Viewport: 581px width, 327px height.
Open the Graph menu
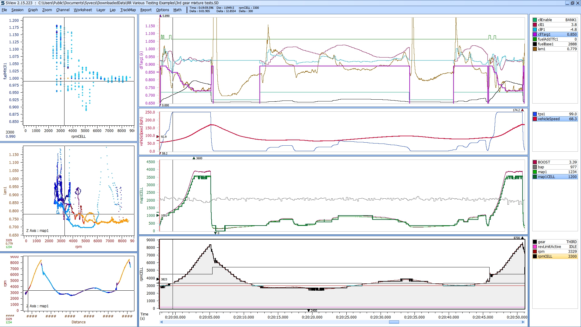(x=33, y=10)
